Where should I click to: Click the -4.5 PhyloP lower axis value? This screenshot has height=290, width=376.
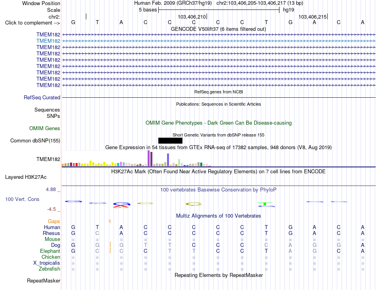click(x=51, y=209)
